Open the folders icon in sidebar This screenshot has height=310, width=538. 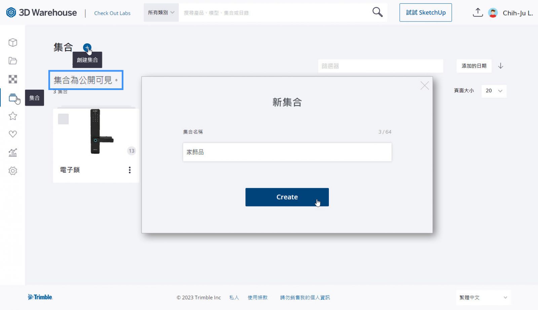pyautogui.click(x=13, y=61)
